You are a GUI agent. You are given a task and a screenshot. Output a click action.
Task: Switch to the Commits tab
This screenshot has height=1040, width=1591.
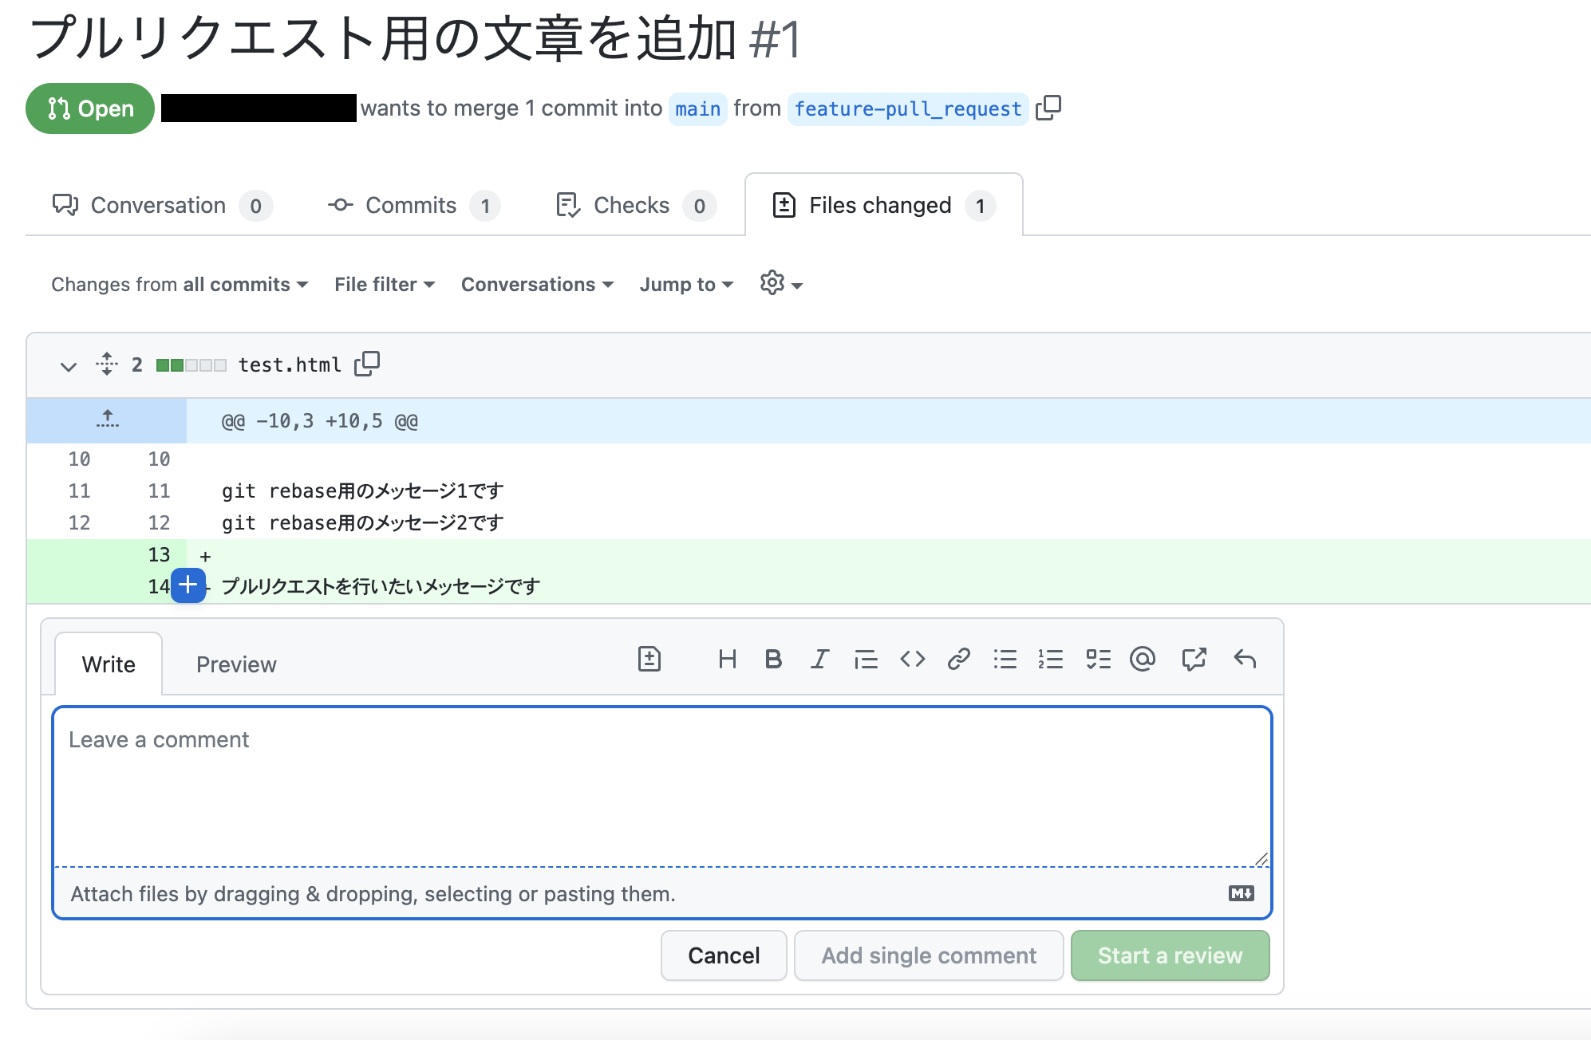[x=414, y=205]
